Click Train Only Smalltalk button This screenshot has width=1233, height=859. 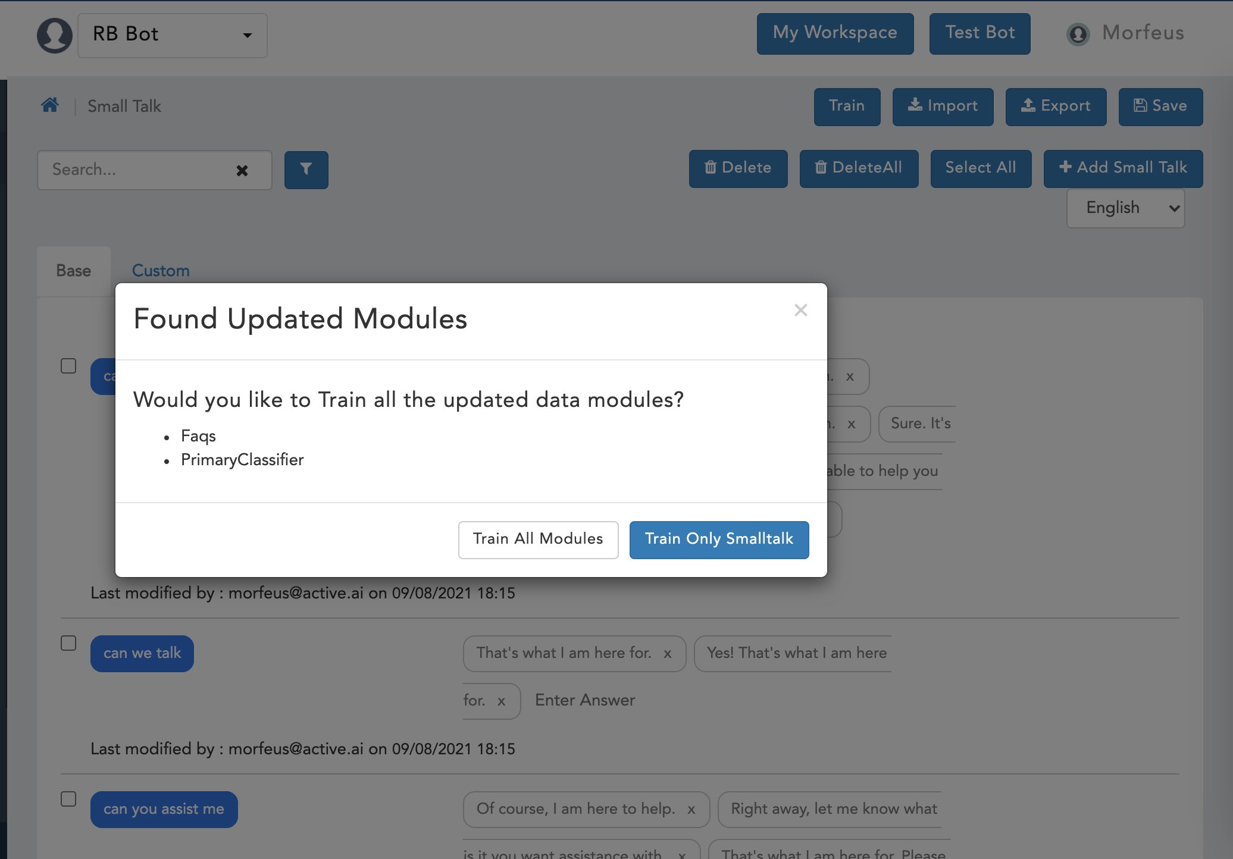[719, 540]
